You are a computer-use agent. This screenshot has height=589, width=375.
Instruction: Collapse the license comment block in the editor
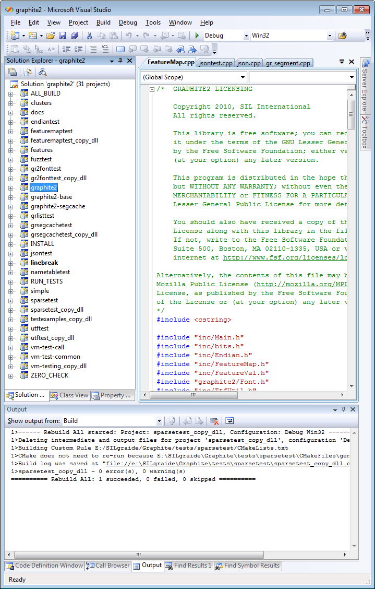pyautogui.click(x=152, y=89)
